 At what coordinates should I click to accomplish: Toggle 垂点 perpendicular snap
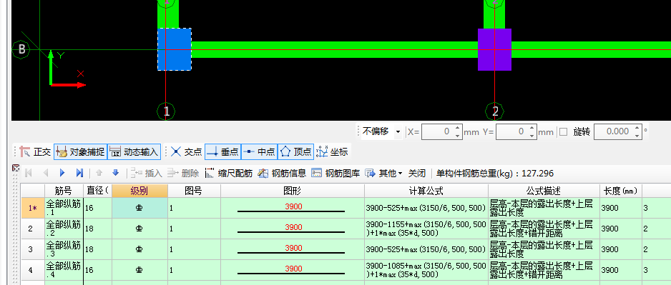pos(223,151)
